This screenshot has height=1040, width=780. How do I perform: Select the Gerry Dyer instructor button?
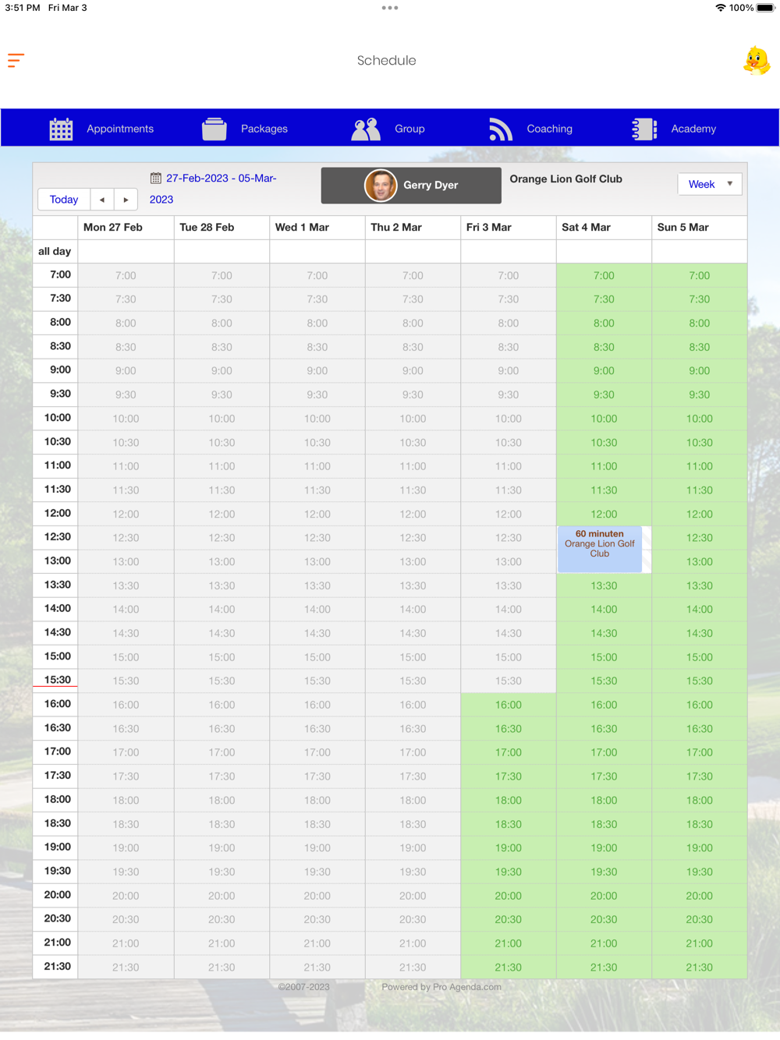click(x=411, y=186)
